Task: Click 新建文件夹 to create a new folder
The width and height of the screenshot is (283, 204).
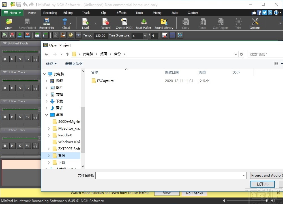Action: 74,64
